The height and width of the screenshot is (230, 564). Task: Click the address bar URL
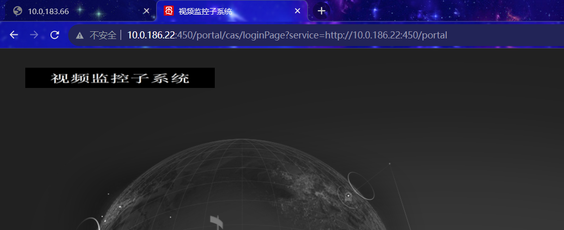pyautogui.click(x=287, y=35)
